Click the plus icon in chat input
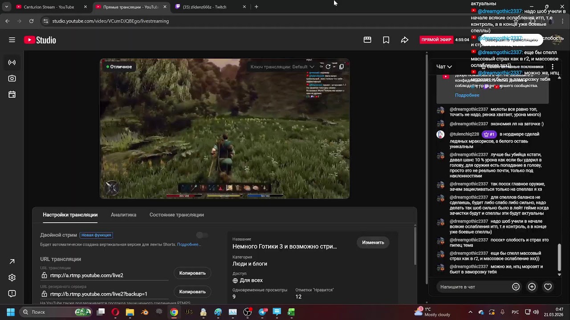This screenshot has width=570, height=320. click(532, 287)
